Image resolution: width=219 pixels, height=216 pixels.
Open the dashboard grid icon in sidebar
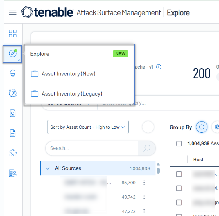pos(13,33)
